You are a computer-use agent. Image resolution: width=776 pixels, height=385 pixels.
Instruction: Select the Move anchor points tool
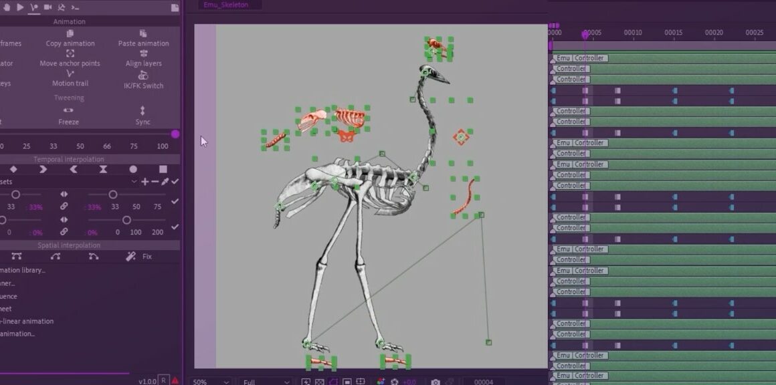[70, 53]
